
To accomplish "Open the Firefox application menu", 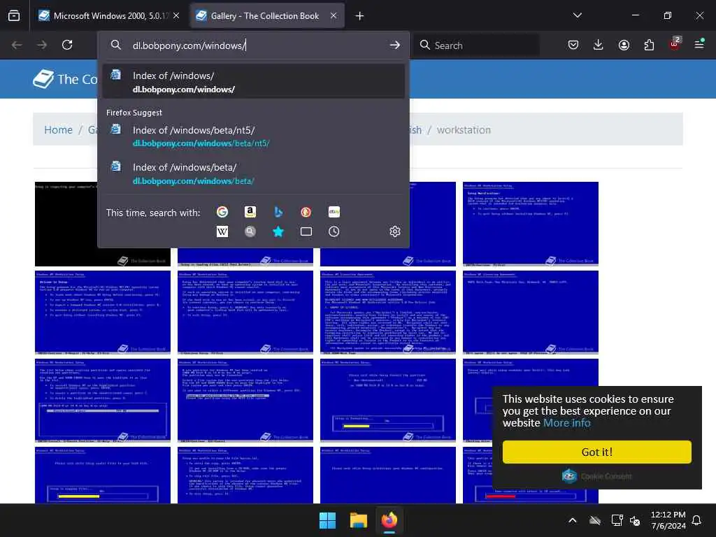I will click(699, 44).
